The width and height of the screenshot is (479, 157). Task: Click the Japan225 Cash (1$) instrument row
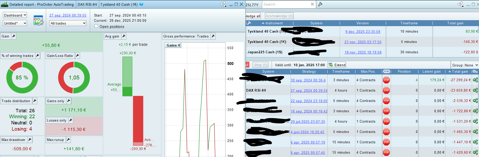(362, 52)
